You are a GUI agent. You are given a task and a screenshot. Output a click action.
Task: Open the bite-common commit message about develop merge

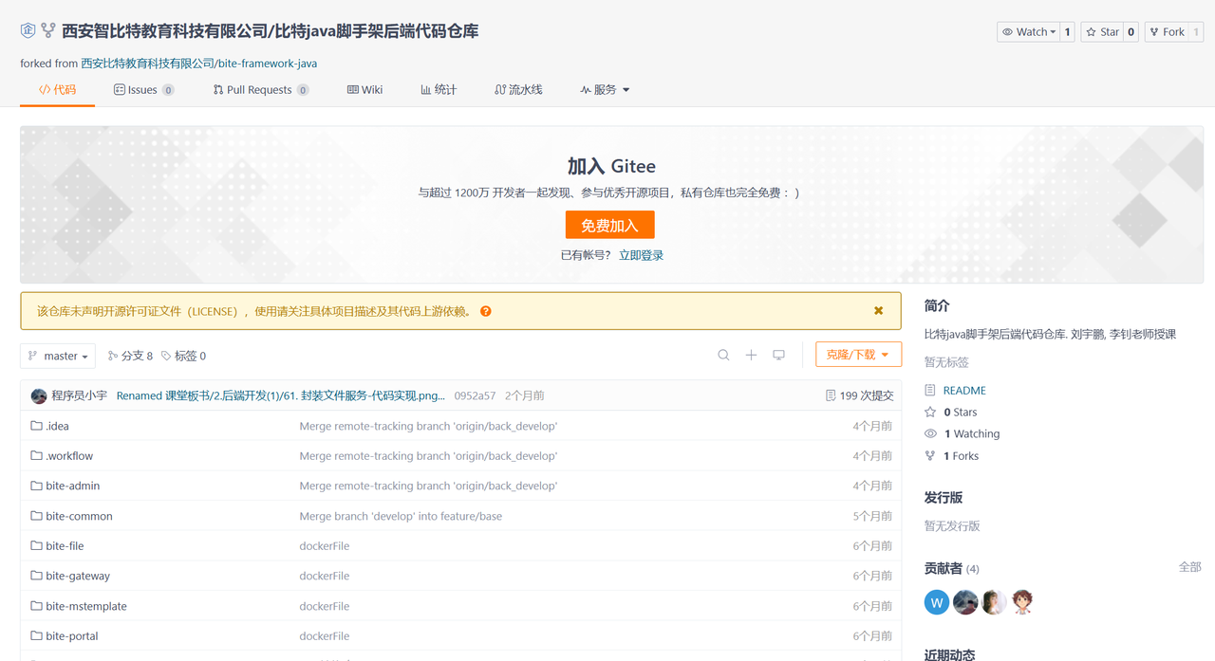pyautogui.click(x=401, y=516)
